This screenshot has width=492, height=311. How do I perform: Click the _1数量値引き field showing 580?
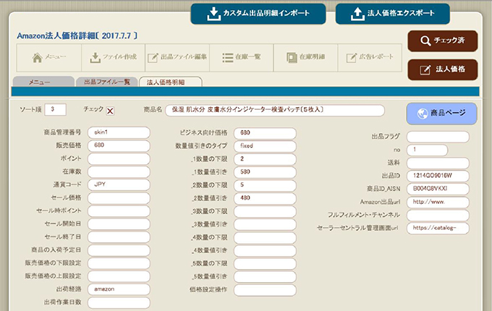pos(265,172)
